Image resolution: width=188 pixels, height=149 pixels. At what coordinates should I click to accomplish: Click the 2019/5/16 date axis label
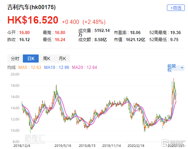point(63,146)
